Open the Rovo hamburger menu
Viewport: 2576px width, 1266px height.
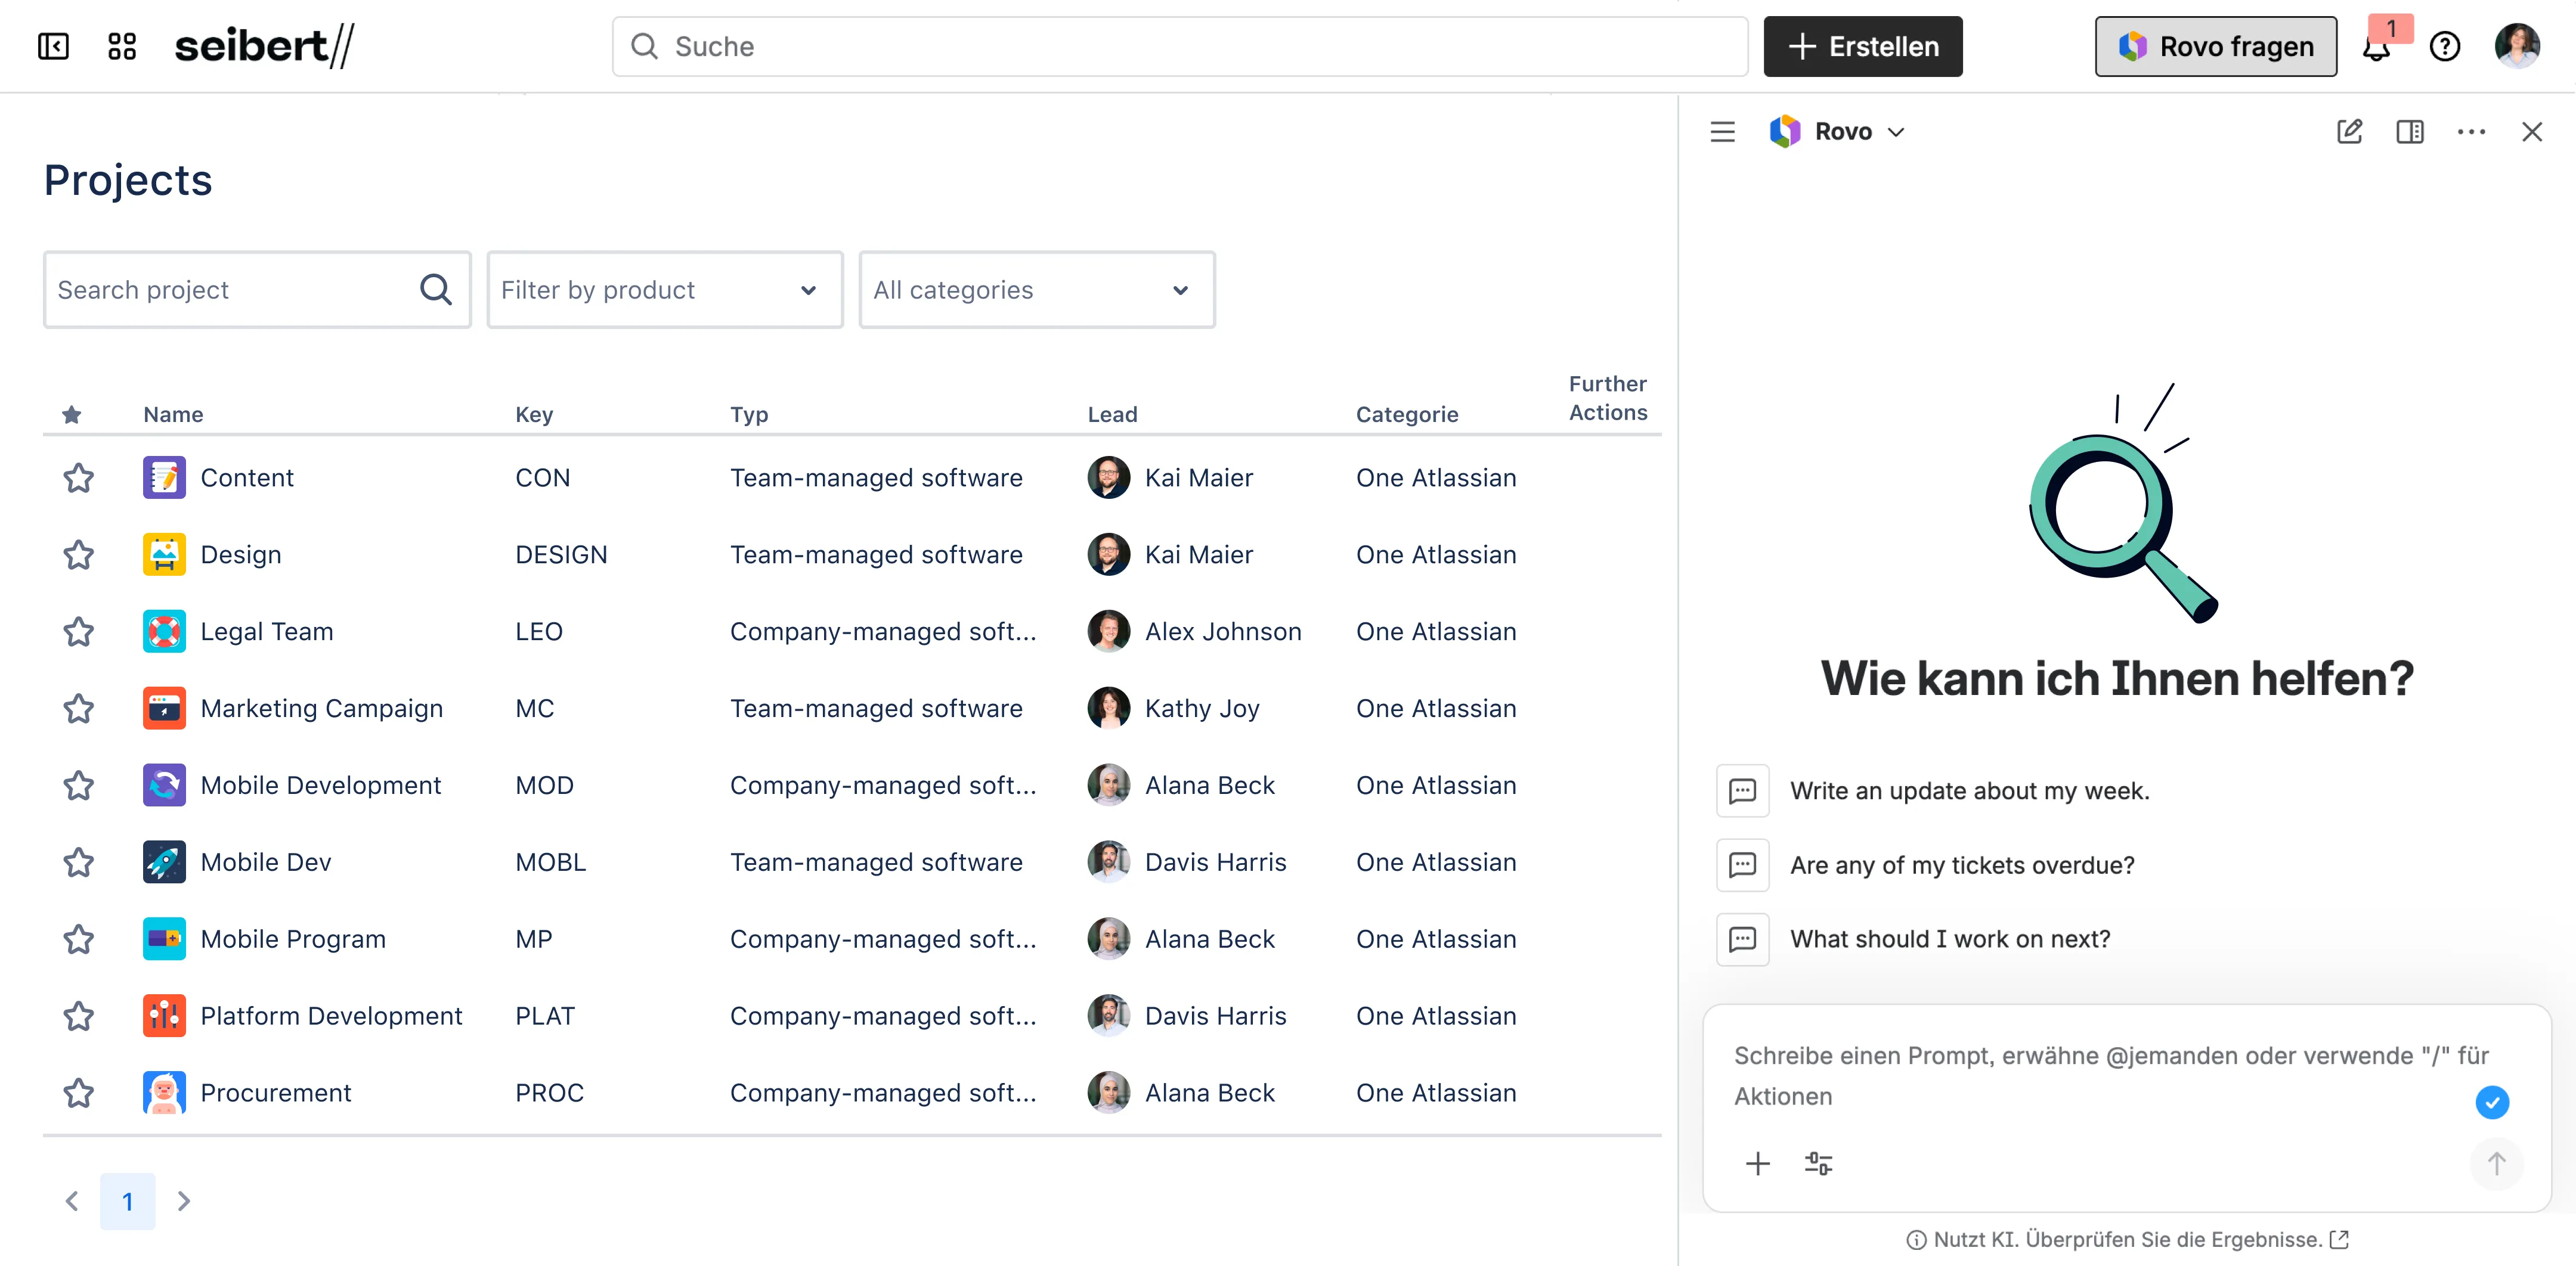pyautogui.click(x=1722, y=131)
